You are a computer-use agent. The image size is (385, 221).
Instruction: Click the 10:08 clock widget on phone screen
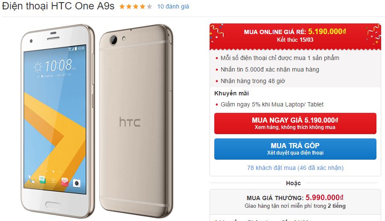coord(55,66)
